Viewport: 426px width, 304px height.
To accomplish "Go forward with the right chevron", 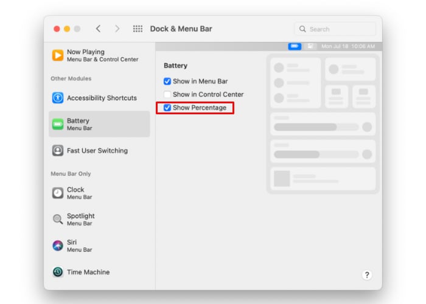I will click(117, 29).
